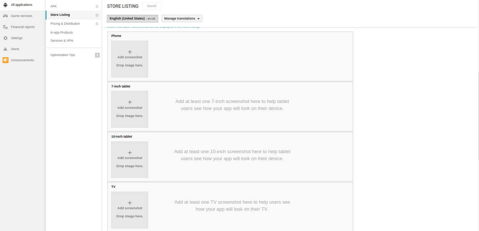Screen dimensions: 479x231
Task: Click the 7-inch tablet section label
Action: pos(121,86)
